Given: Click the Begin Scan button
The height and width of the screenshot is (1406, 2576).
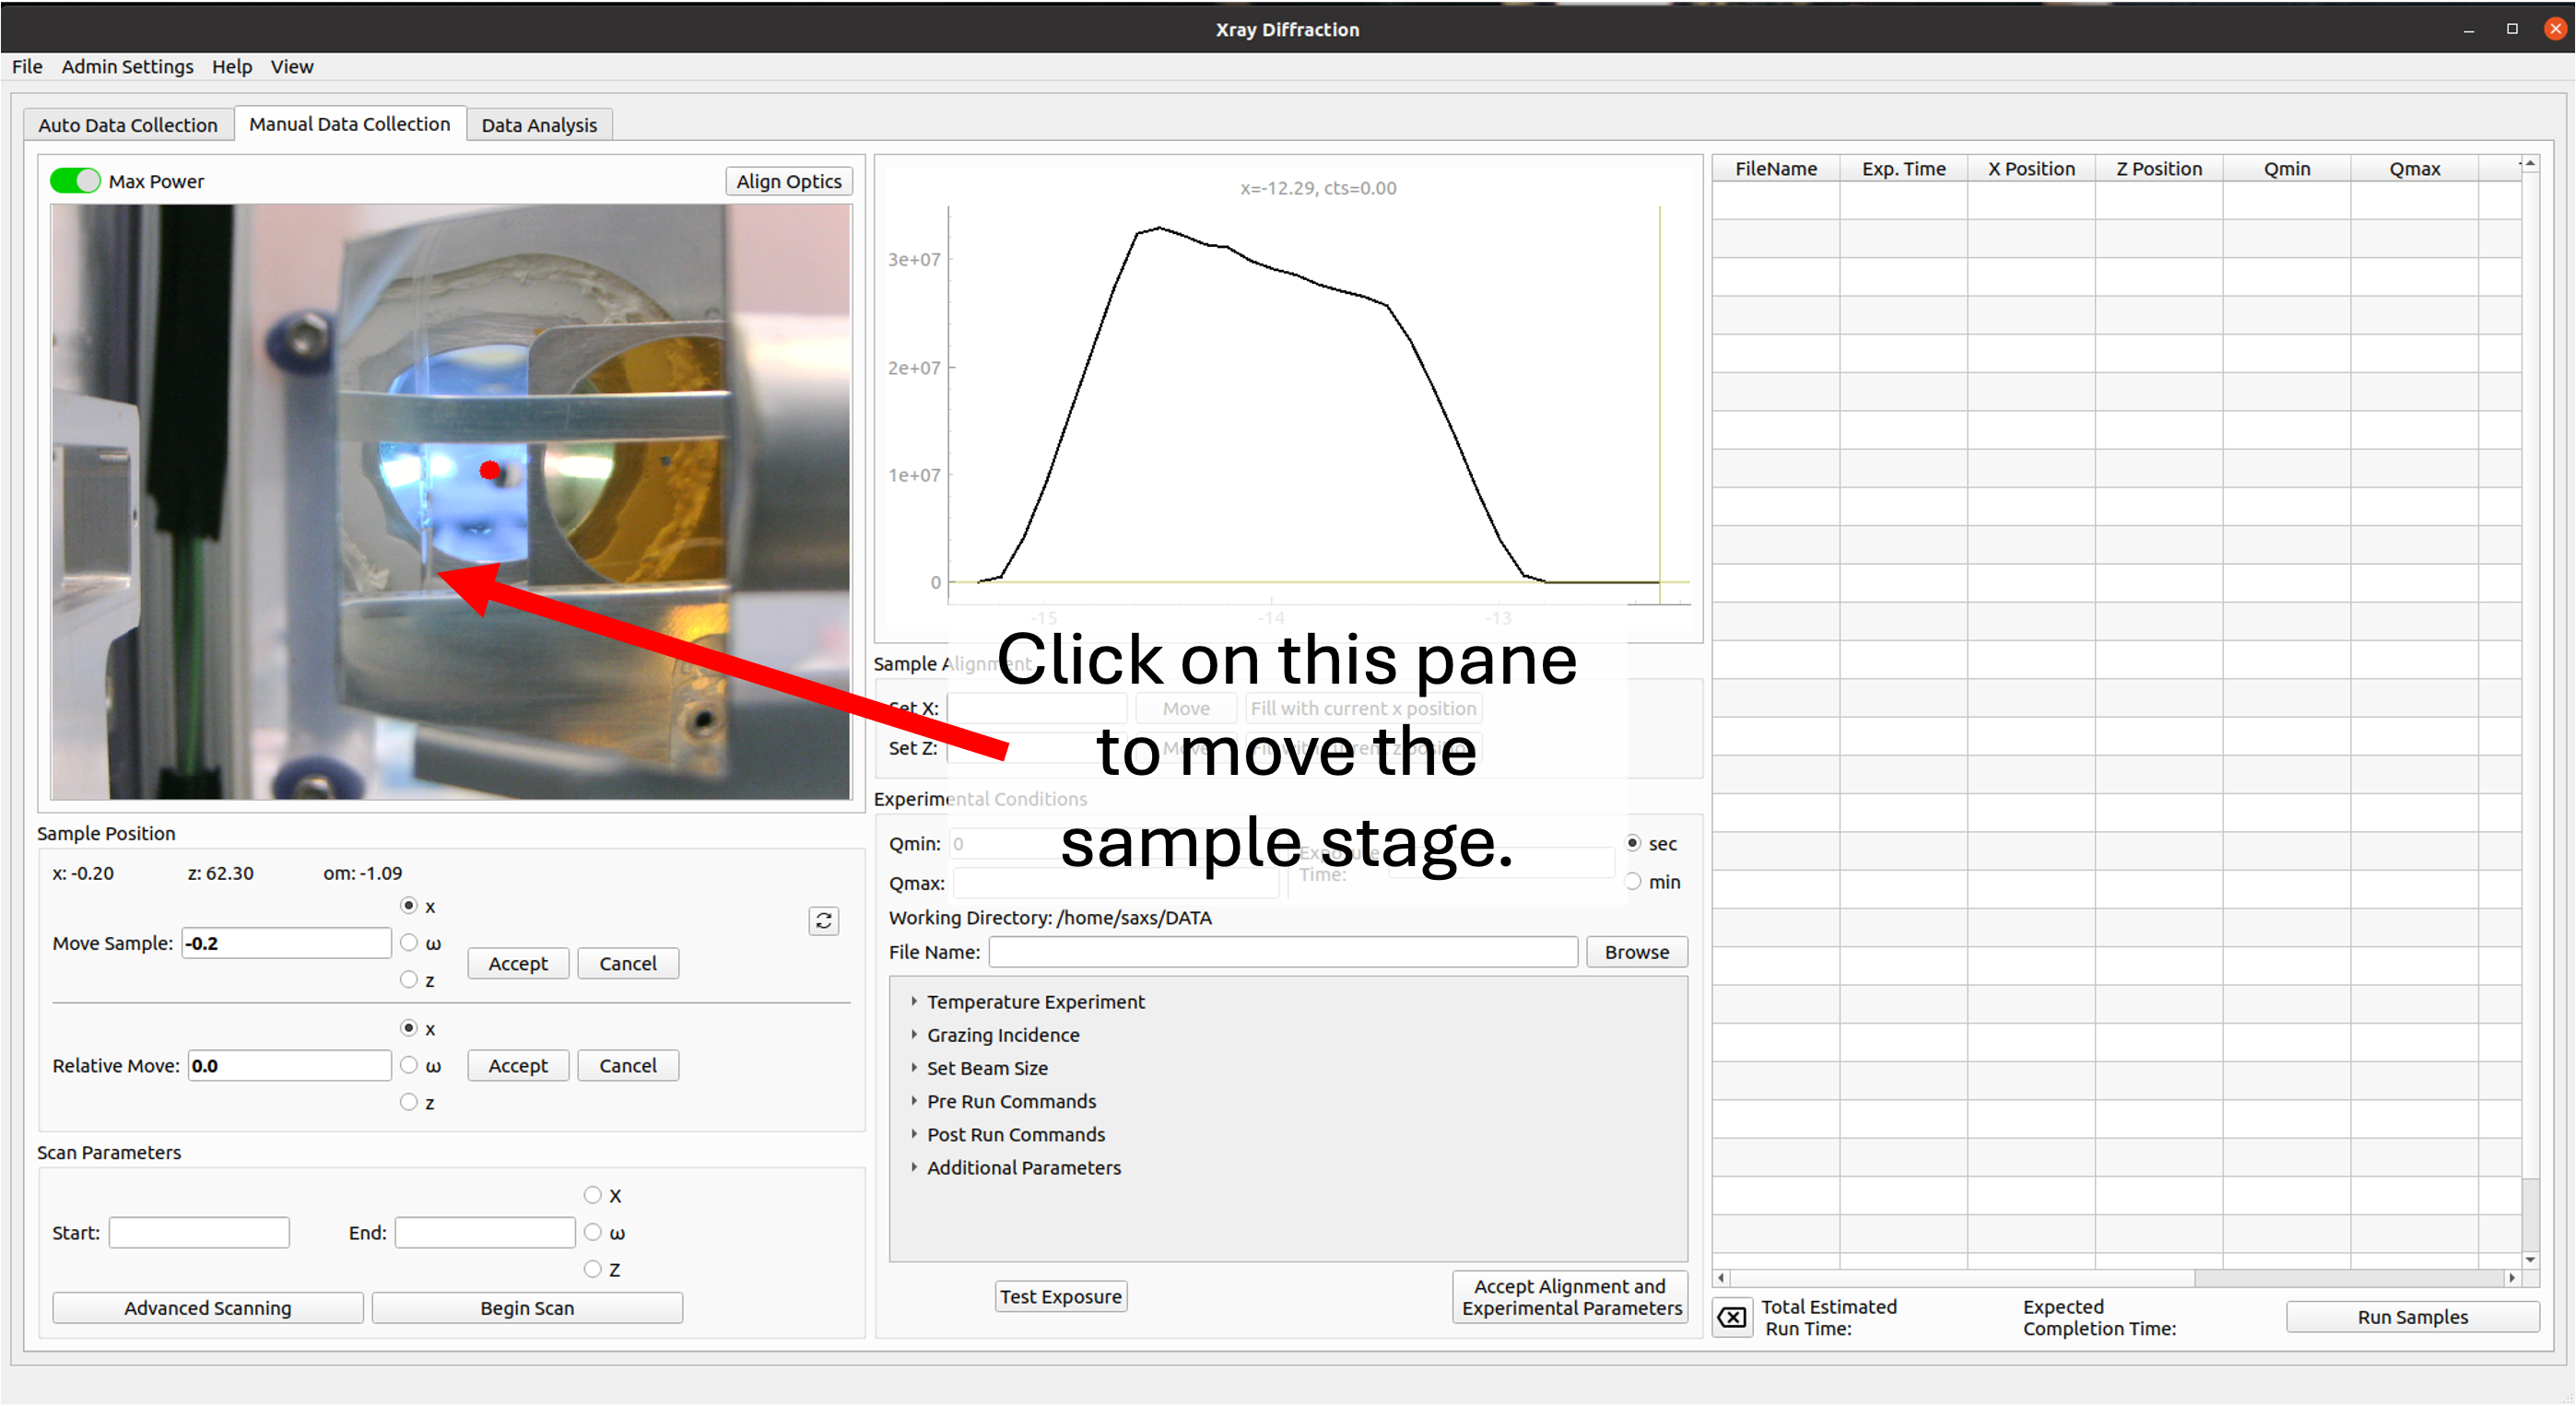Looking at the screenshot, I should pos(527,1307).
